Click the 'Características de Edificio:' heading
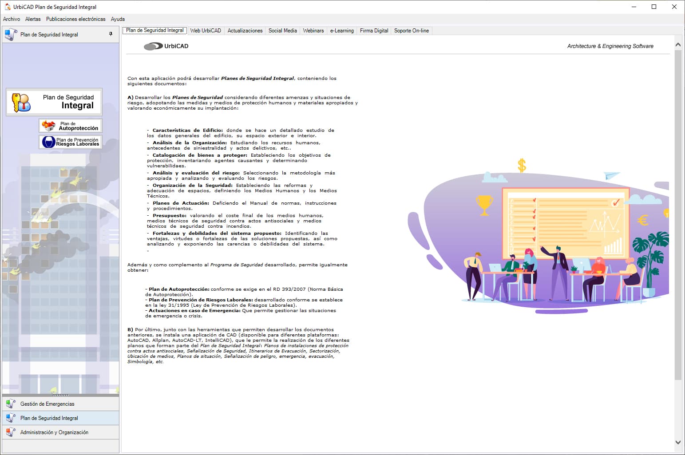Screen dimensions: 685x455 click(188, 131)
